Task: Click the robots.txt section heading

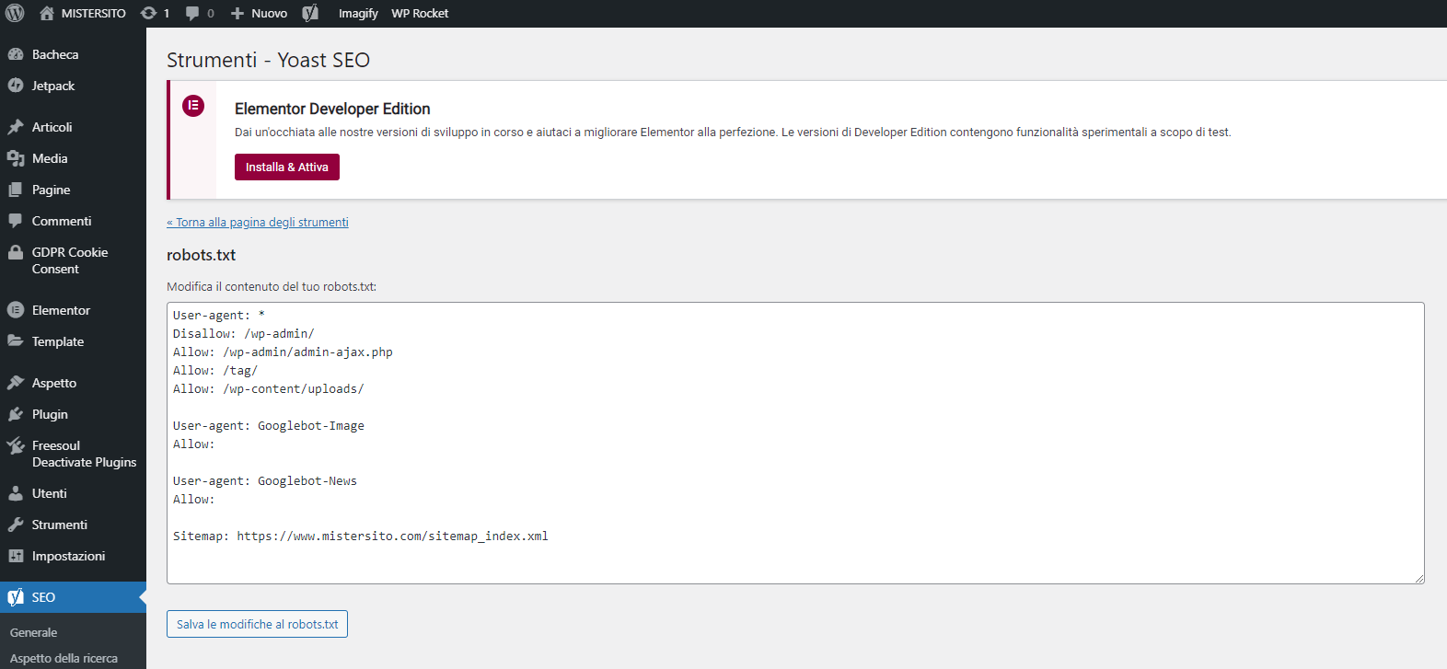Action: click(x=201, y=255)
